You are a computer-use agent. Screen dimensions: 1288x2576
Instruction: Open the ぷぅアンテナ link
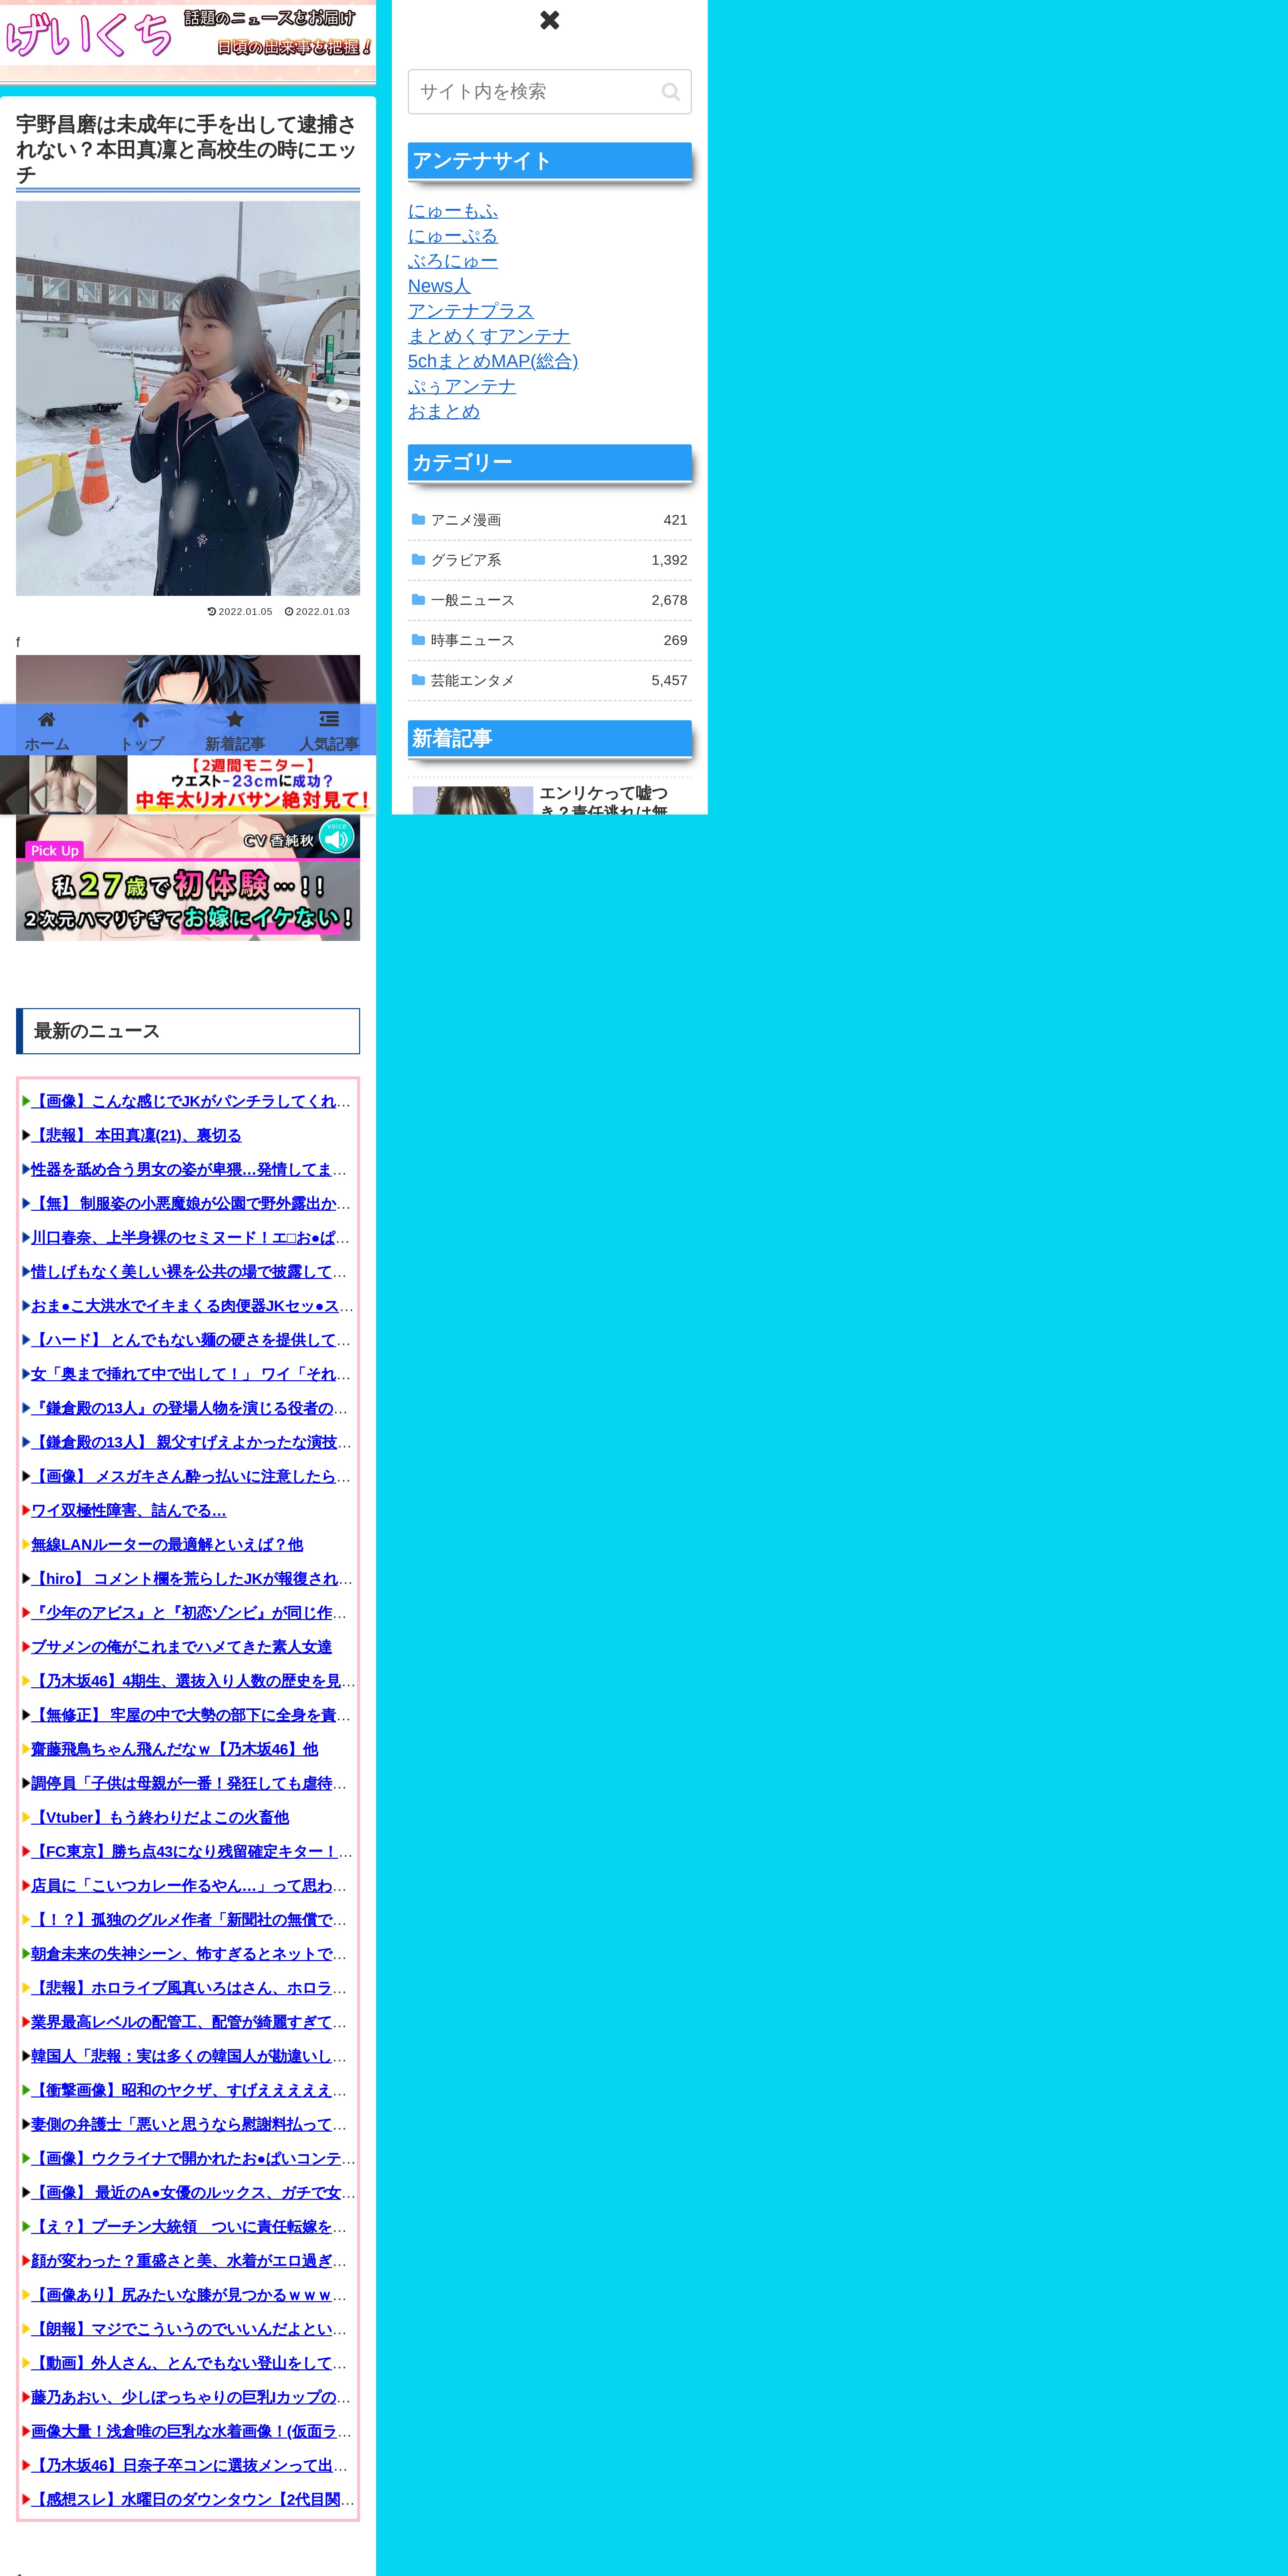(462, 386)
